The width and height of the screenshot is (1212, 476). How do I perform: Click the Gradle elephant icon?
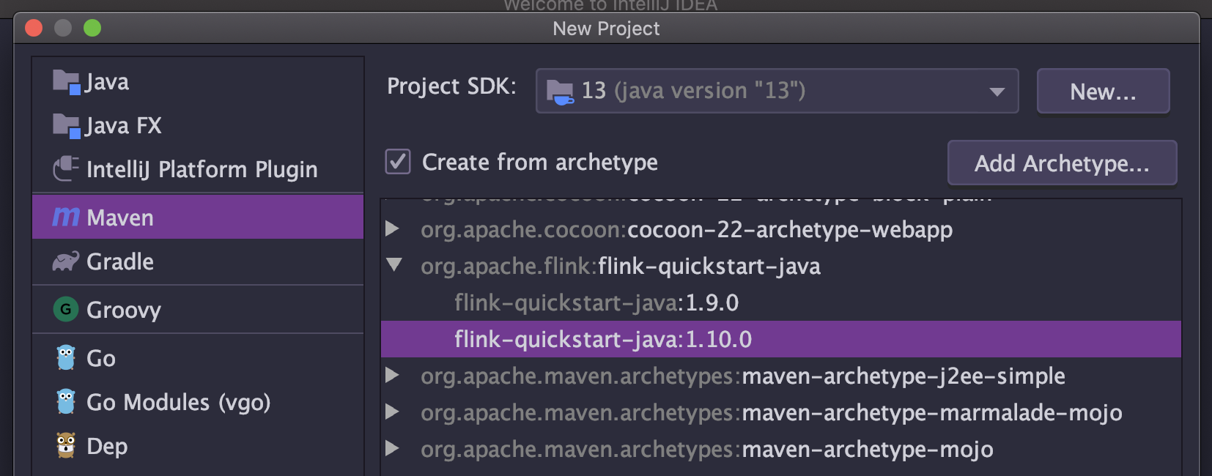coord(66,261)
